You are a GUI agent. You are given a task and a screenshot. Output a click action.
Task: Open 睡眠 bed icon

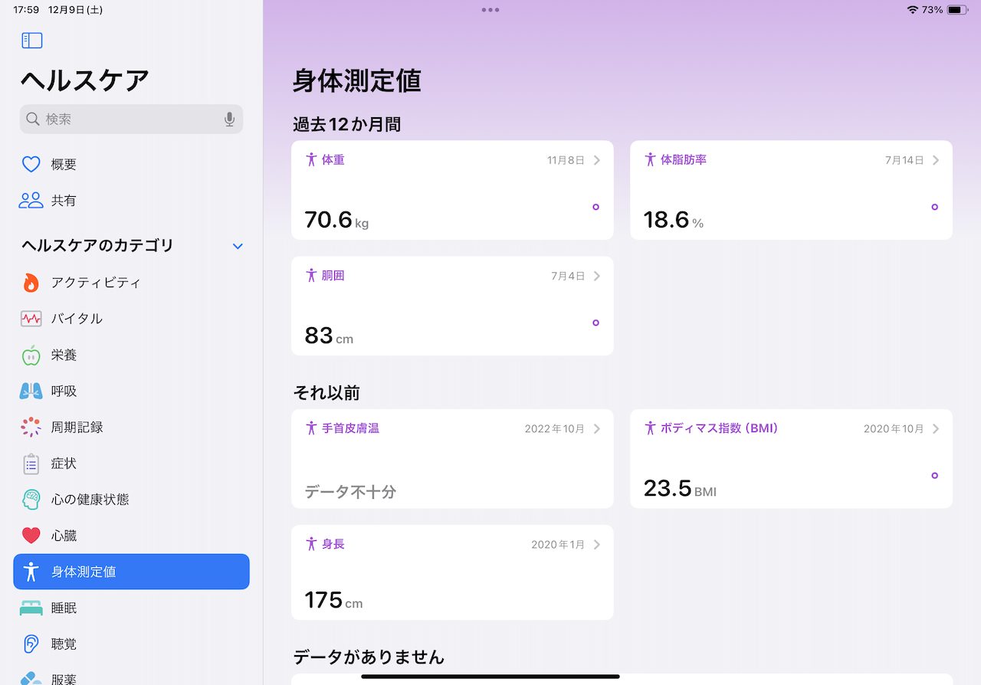point(31,608)
